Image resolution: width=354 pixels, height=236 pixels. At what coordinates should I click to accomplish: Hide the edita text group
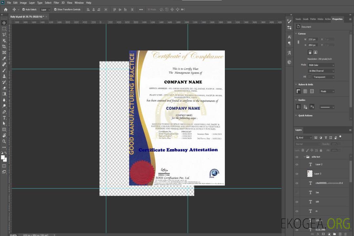point(297,157)
